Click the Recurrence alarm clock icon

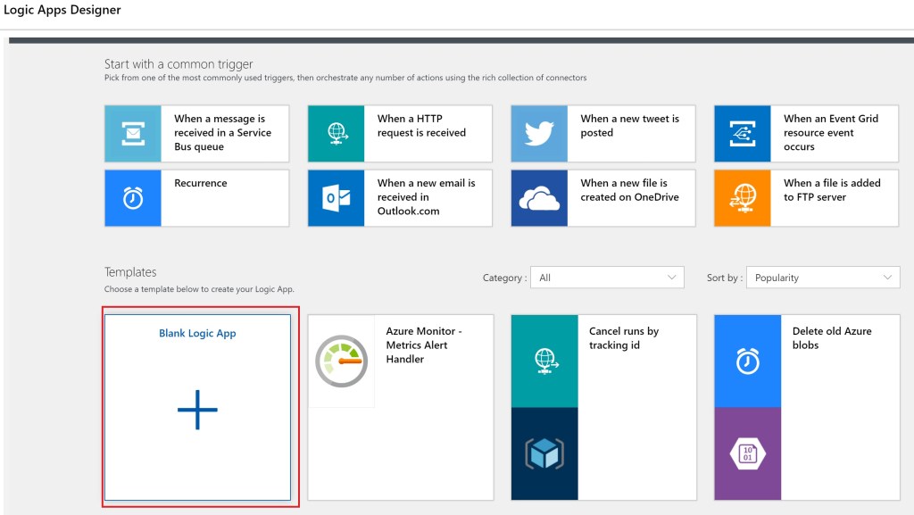(x=133, y=198)
